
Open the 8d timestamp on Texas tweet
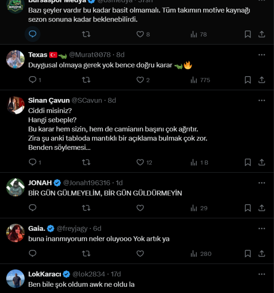pos(120,55)
